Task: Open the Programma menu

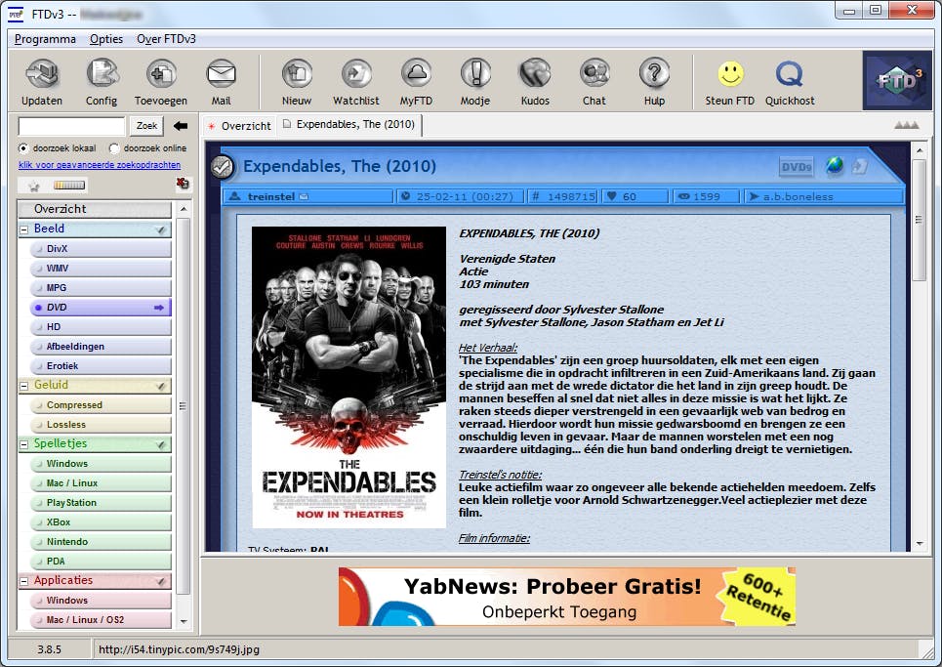Action: (45, 39)
